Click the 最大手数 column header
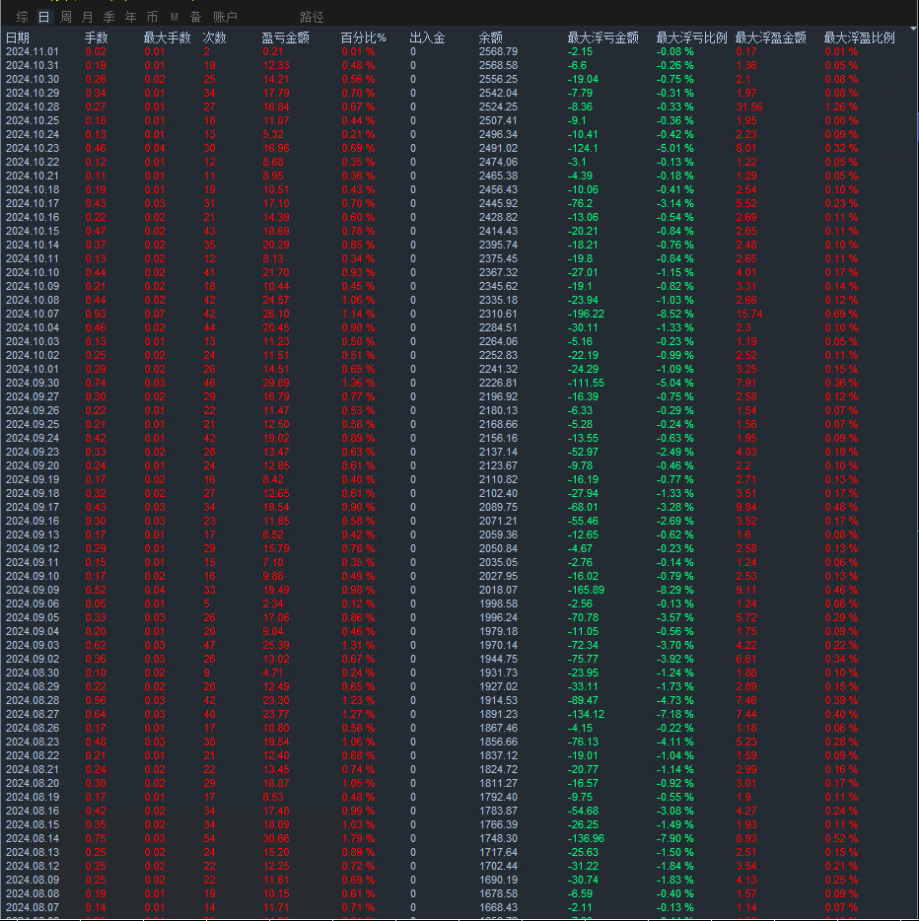This screenshot has height=921, width=919. [x=168, y=38]
